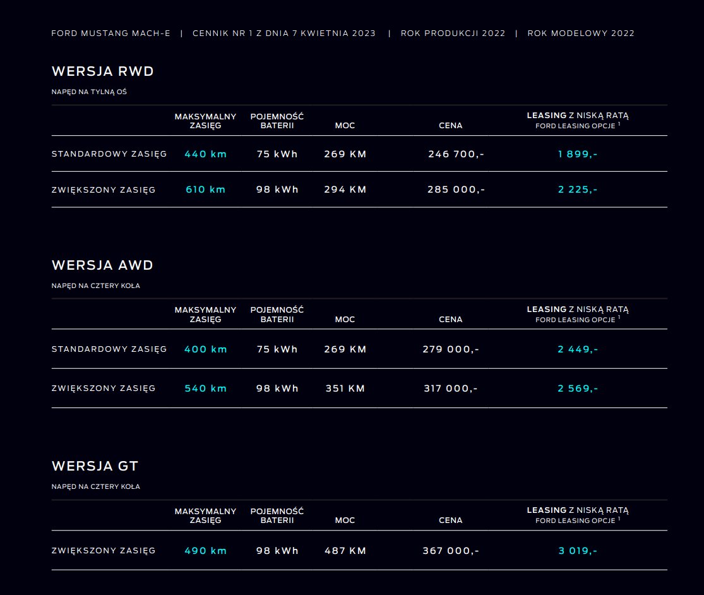Select the 317 000,- AWD price
This screenshot has width=704, height=595.
pyautogui.click(x=450, y=388)
